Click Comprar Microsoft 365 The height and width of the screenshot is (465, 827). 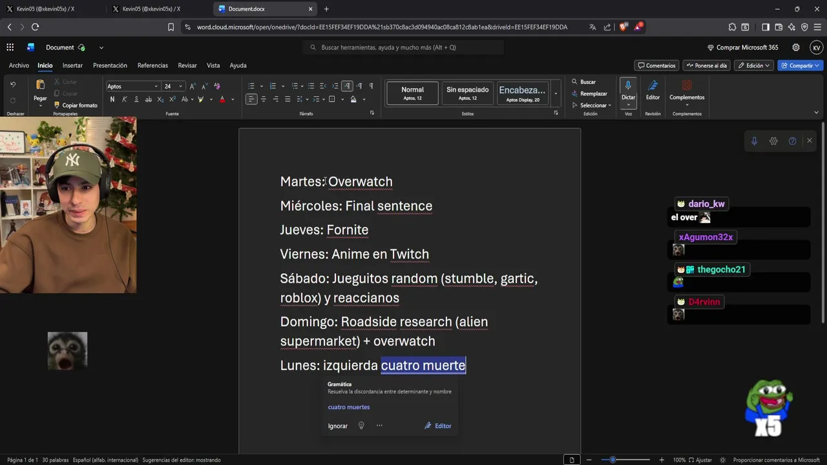pos(742,47)
